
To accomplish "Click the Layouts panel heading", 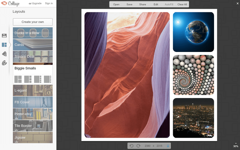I will click(x=19, y=12).
